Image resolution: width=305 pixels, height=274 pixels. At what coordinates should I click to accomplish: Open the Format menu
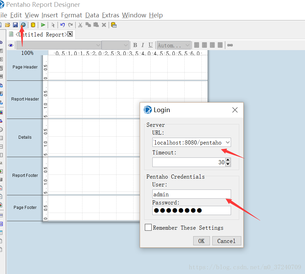tap(72, 15)
